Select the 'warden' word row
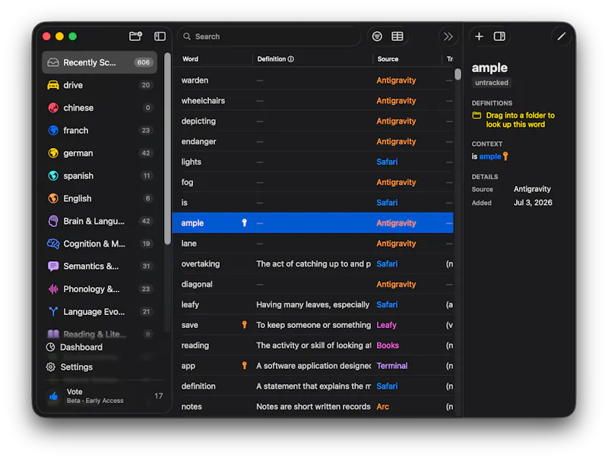Viewport: 608px width, 460px height. (x=312, y=80)
